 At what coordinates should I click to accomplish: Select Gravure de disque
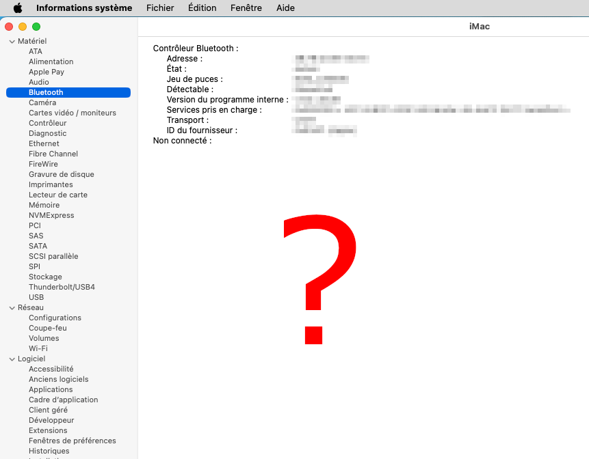[x=62, y=174]
